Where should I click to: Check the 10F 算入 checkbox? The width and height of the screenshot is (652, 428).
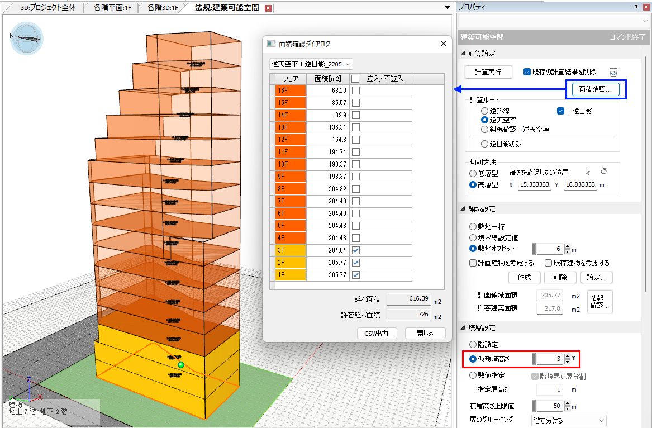pyautogui.click(x=356, y=164)
